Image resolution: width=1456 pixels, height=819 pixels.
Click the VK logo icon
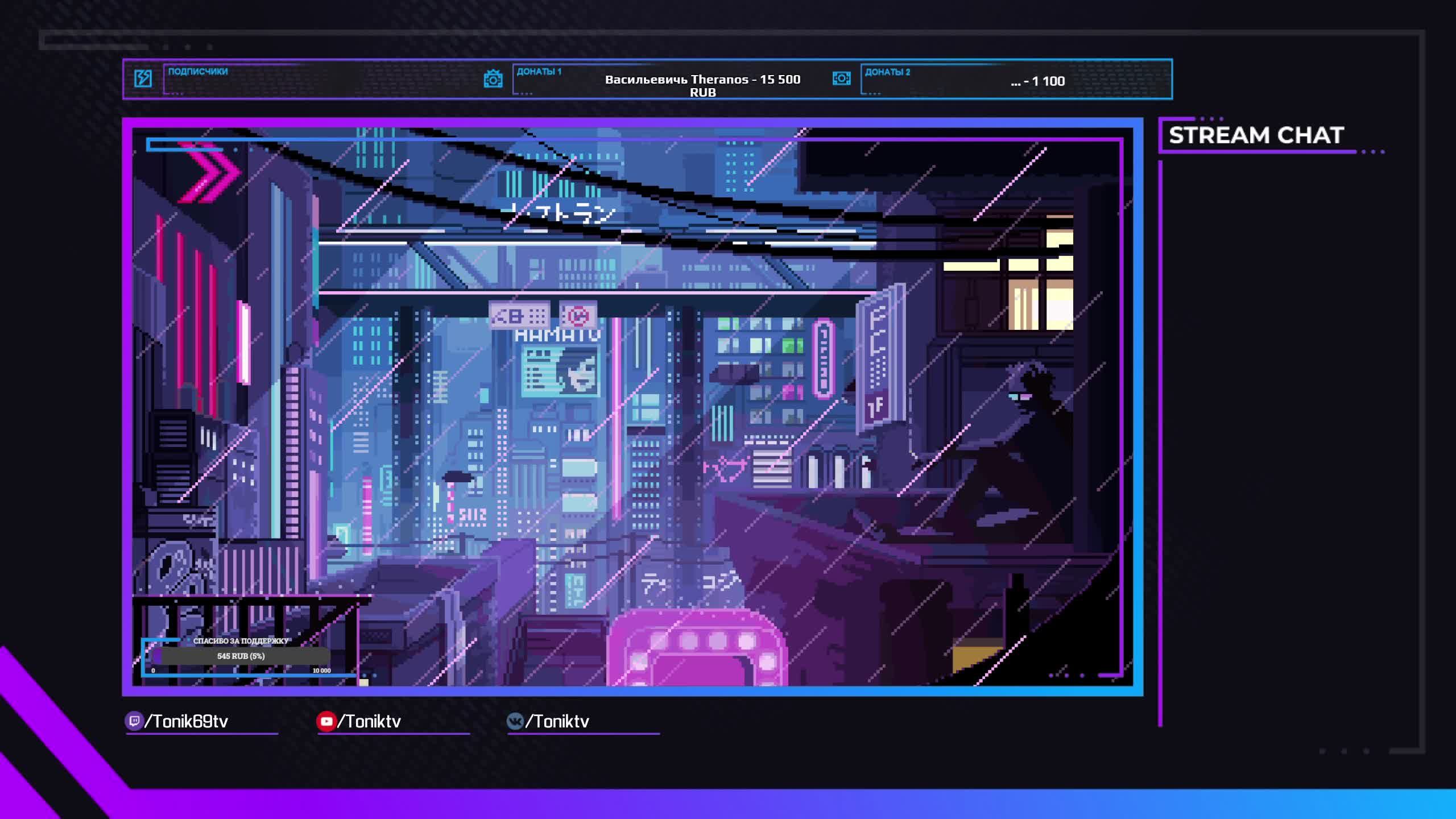(x=515, y=721)
